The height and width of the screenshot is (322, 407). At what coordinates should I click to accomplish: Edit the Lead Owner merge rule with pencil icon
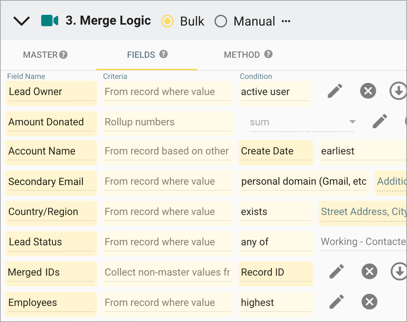coord(335,91)
